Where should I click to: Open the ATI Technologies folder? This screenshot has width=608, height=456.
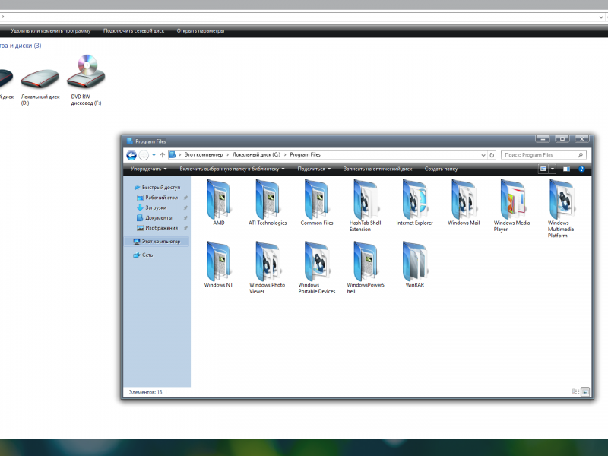click(268, 202)
